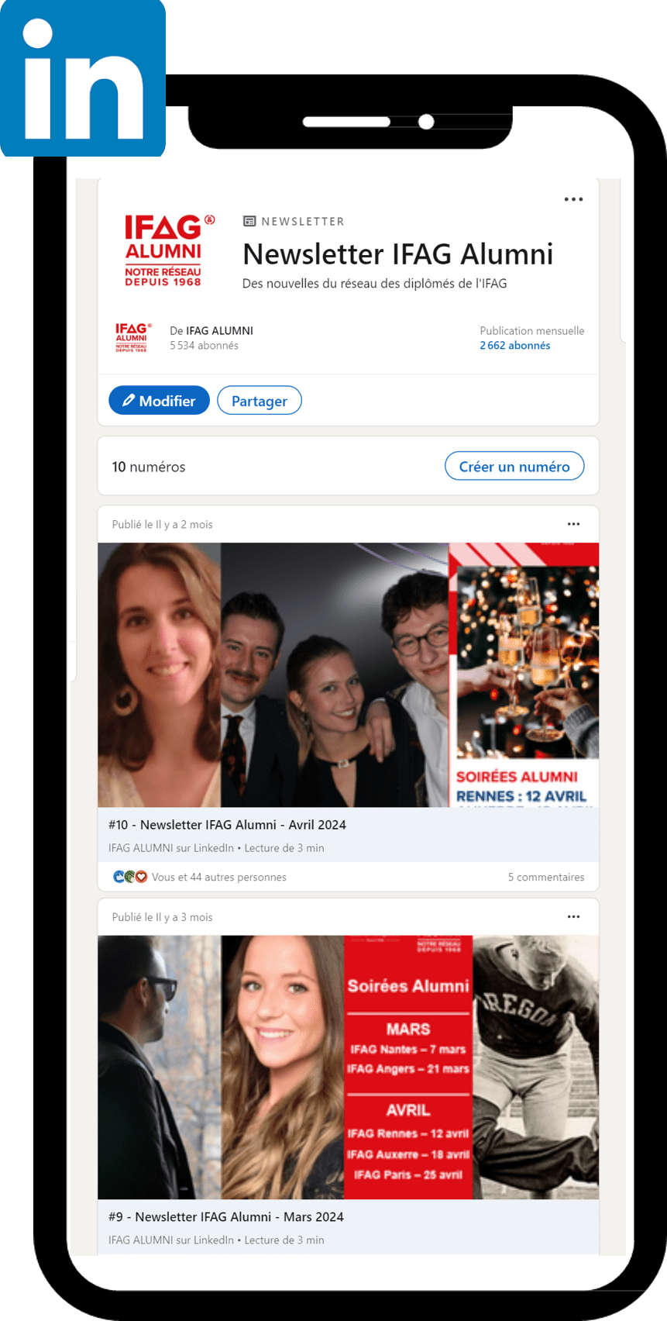Open the Mars 2024 issue cover image

(349, 1067)
